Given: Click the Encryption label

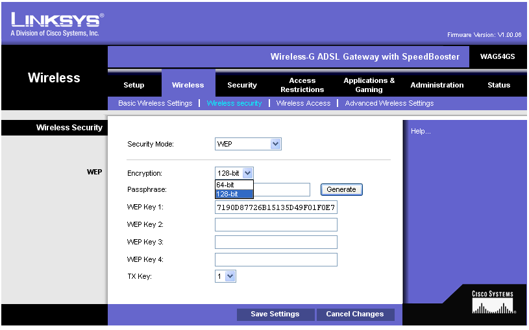Looking at the screenshot, I should point(145,173).
